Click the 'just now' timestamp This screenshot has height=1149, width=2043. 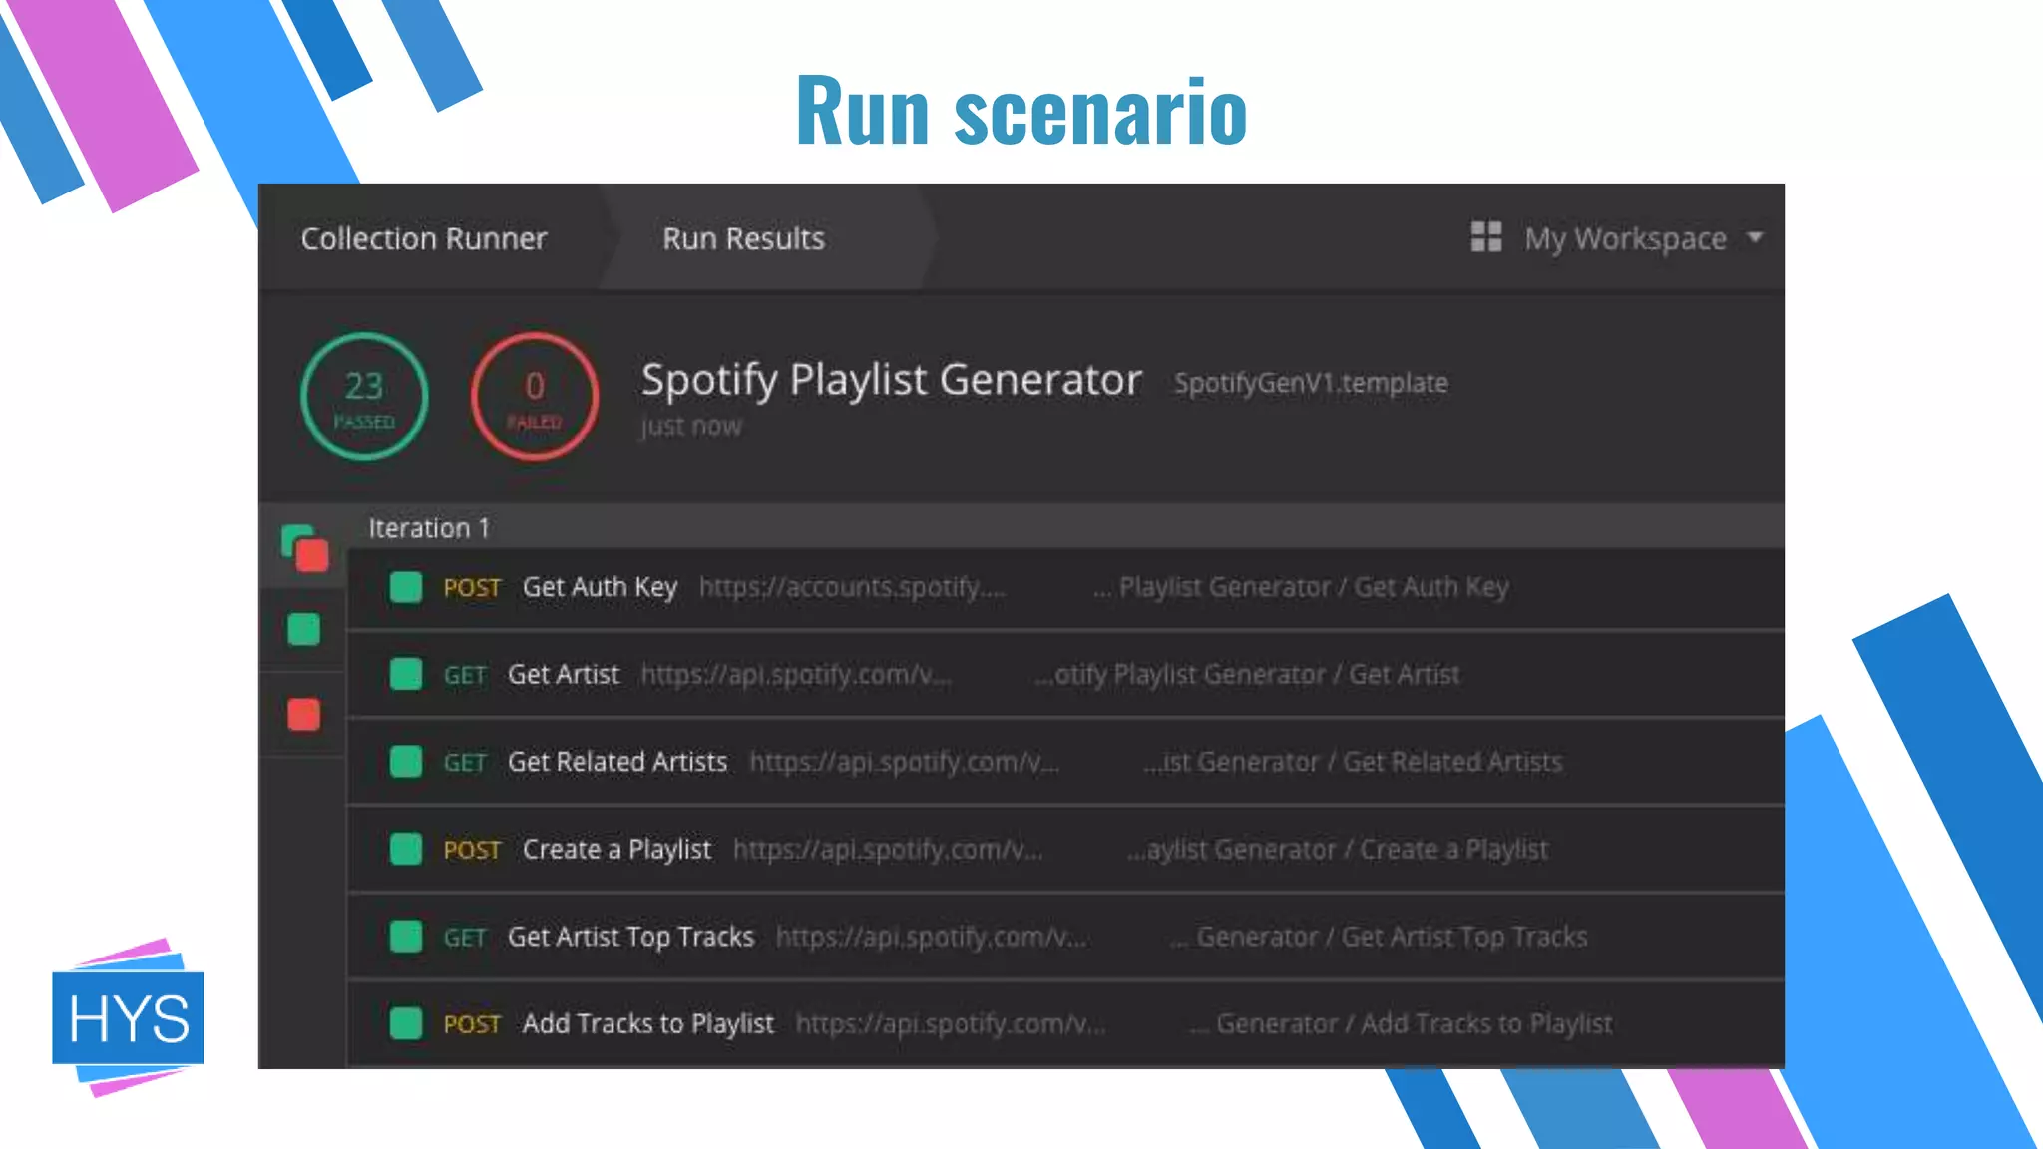click(x=691, y=427)
